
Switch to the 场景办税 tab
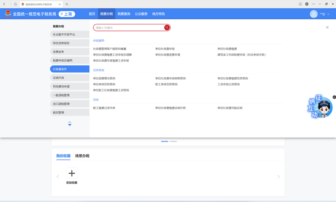82,156
